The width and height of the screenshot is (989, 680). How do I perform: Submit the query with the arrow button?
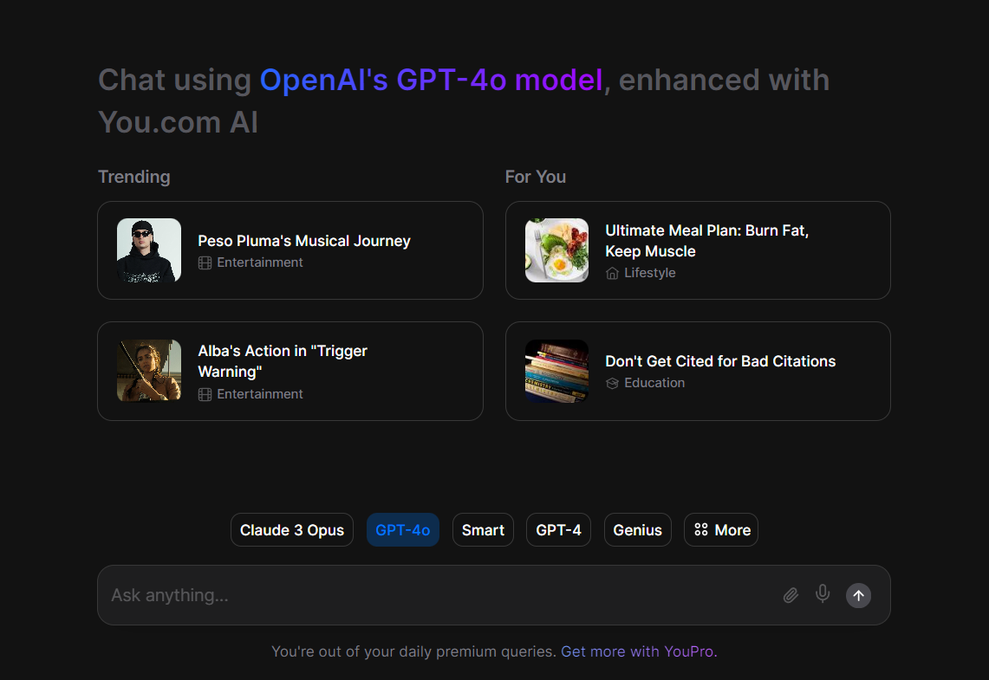[x=858, y=596]
